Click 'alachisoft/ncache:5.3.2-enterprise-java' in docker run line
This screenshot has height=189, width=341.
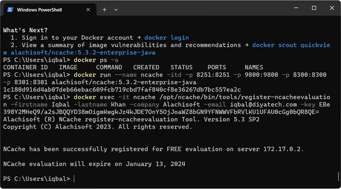(x=124, y=82)
